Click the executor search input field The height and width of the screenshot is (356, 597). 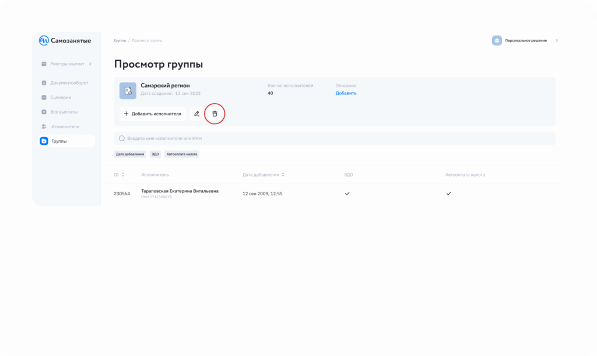pyautogui.click(x=334, y=139)
